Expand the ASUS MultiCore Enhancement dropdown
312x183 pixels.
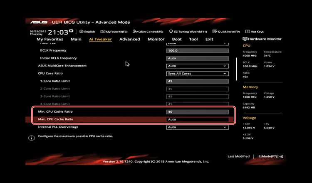click(197, 66)
